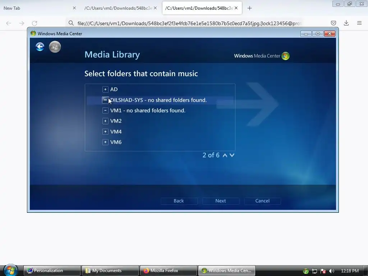Click the Media Center tray icon
The width and height of the screenshot is (368, 276).
[306, 271]
